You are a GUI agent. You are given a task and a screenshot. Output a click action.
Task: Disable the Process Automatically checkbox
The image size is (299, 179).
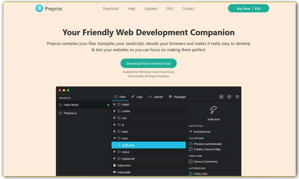pyautogui.click(x=191, y=144)
